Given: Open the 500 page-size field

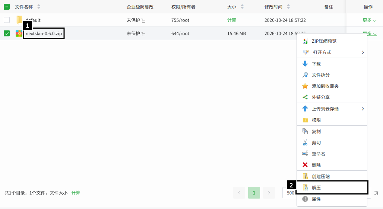Looking at the screenshot, I should click(290, 193).
